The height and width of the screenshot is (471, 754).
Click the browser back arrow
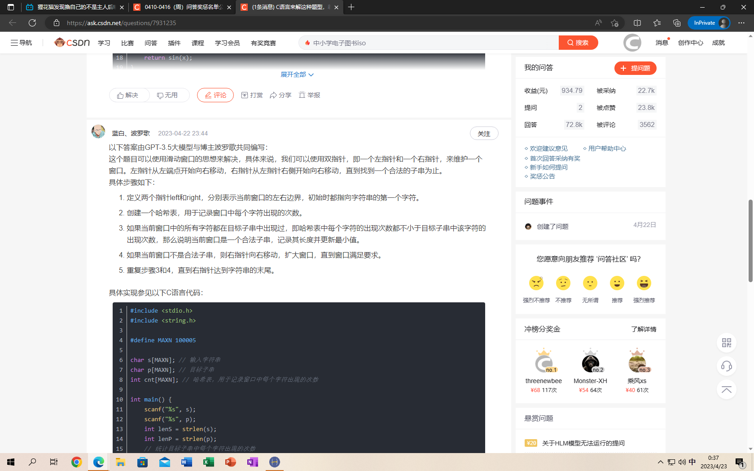click(13, 23)
